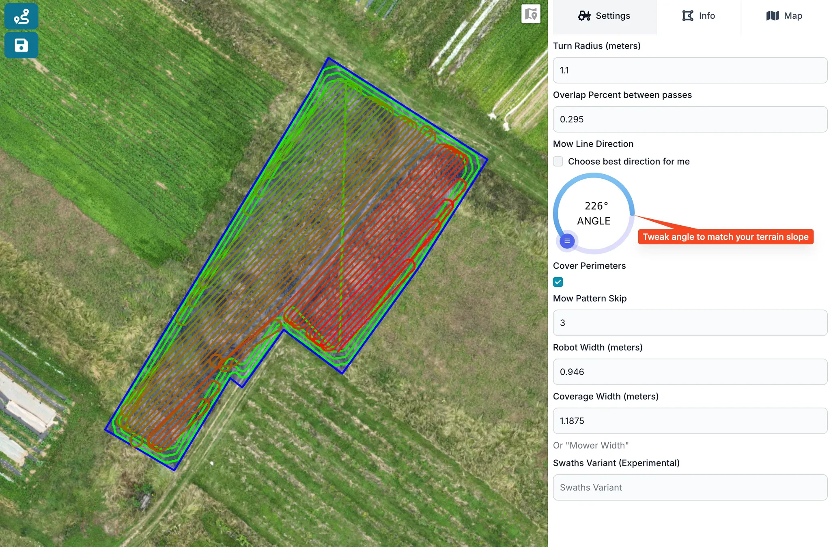Click the save floppy disk button
This screenshot has width=831, height=547.
22,45
